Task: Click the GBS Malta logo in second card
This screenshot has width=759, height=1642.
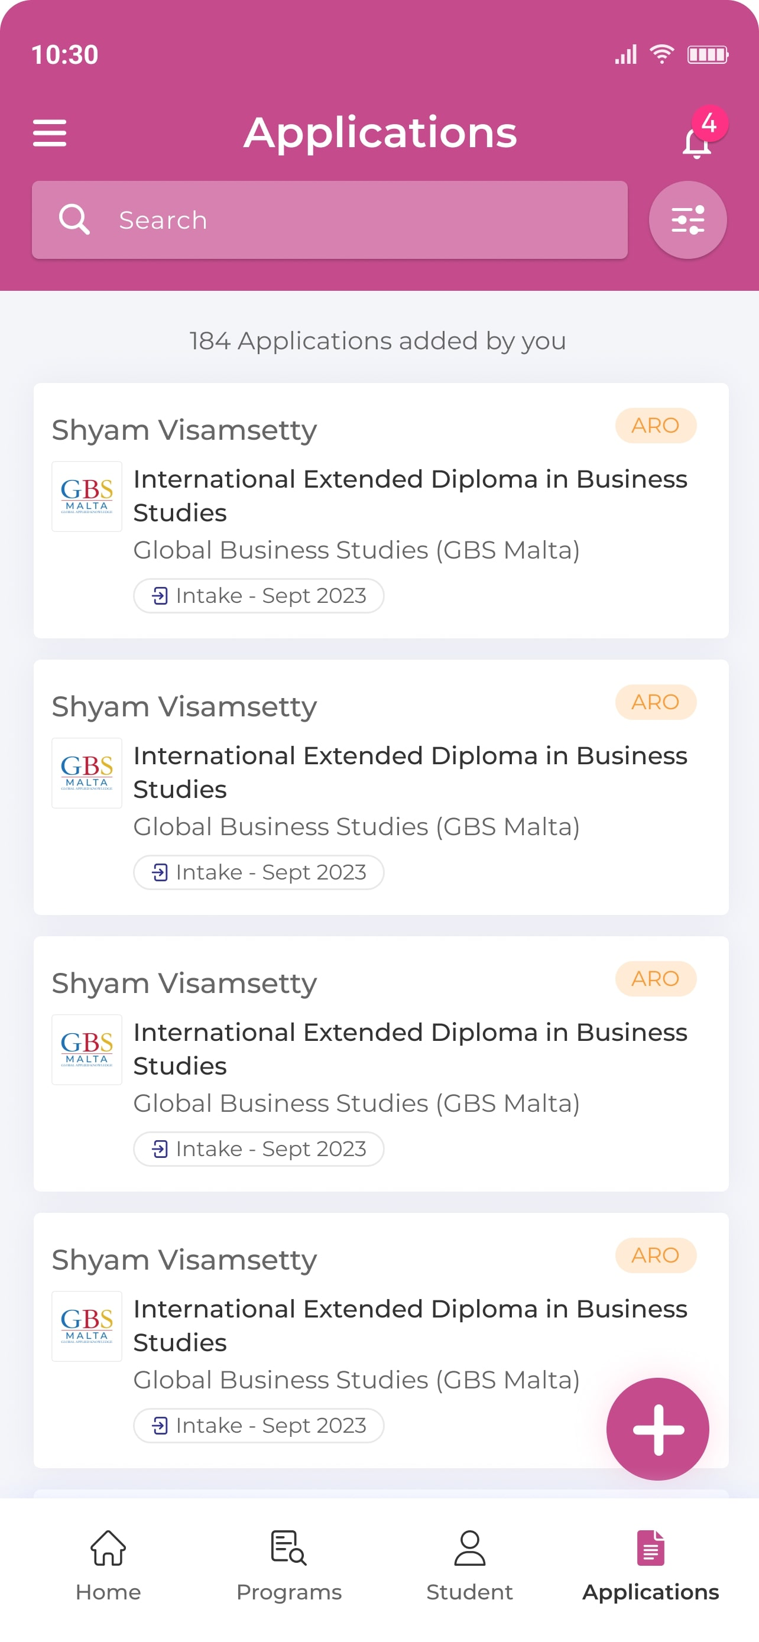Action: point(87,773)
